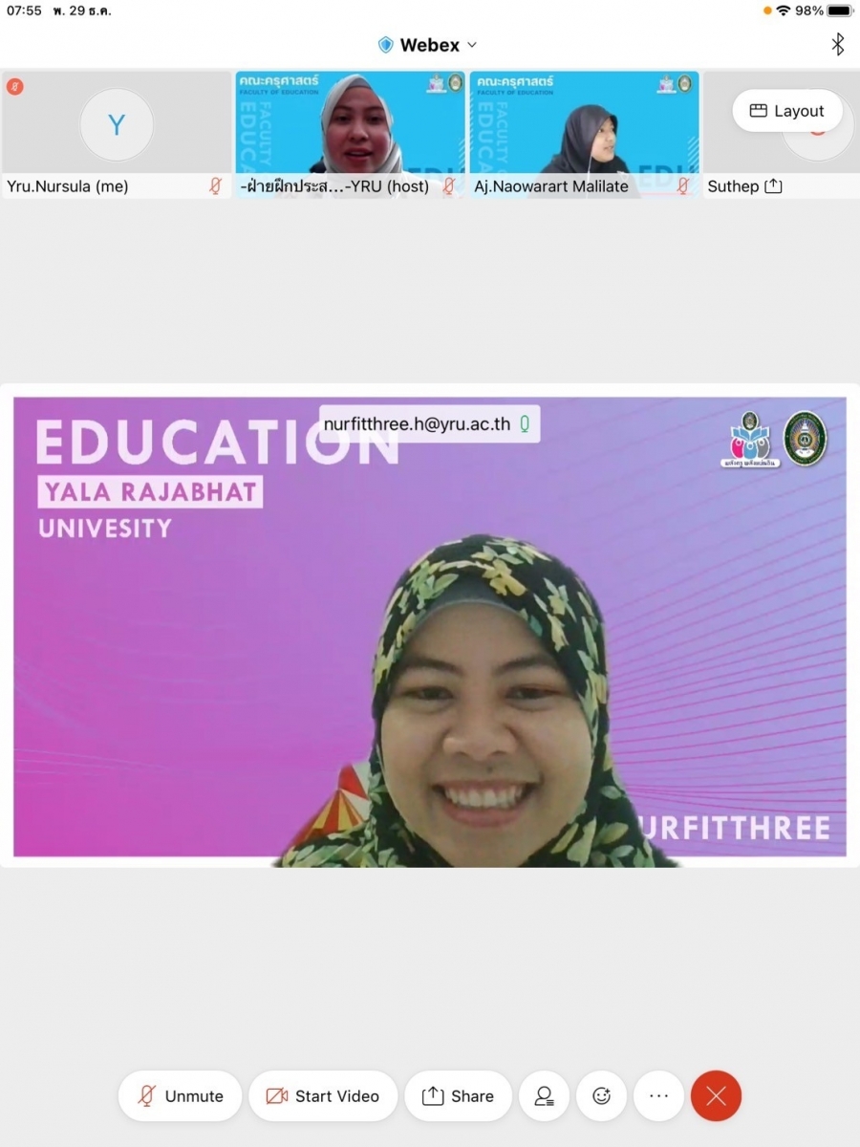Image resolution: width=860 pixels, height=1147 pixels.
Task: Select Aj.Naowarart Malilate video thumbnail
Action: [584, 124]
